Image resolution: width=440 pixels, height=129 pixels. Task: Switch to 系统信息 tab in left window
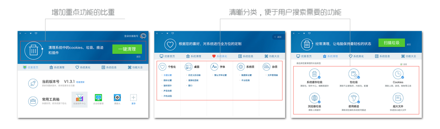tap(109, 67)
